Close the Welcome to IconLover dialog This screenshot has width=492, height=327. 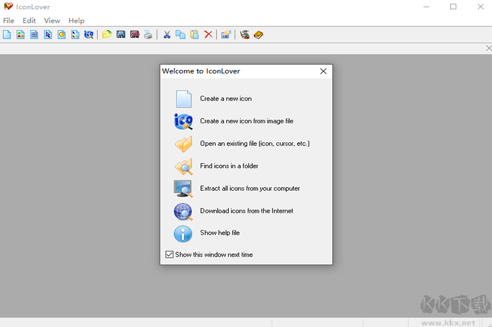323,71
